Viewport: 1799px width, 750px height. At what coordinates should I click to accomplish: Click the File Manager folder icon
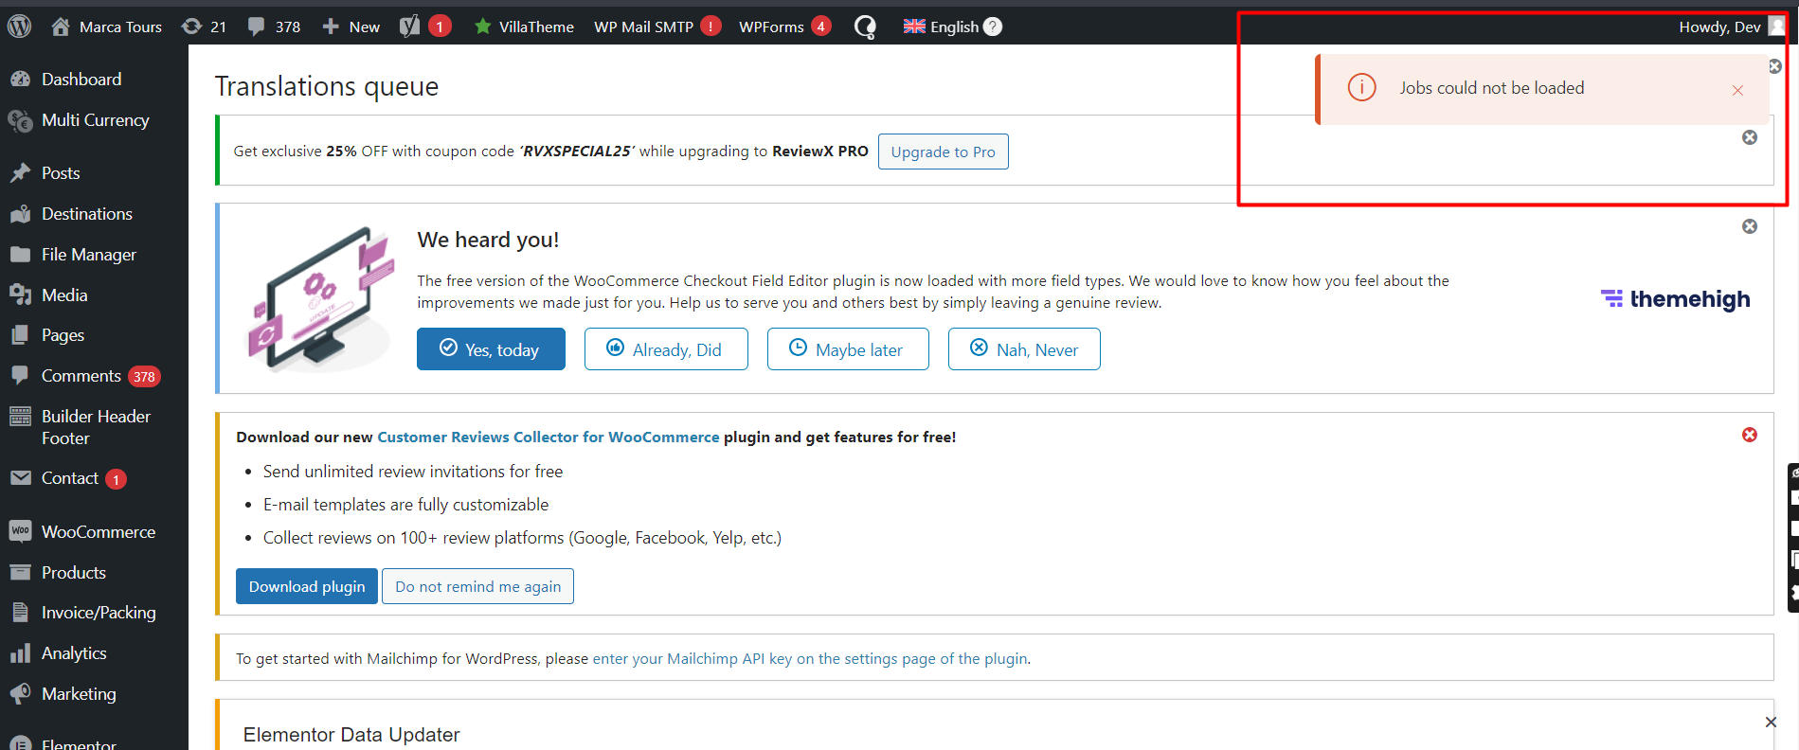pos(20,255)
